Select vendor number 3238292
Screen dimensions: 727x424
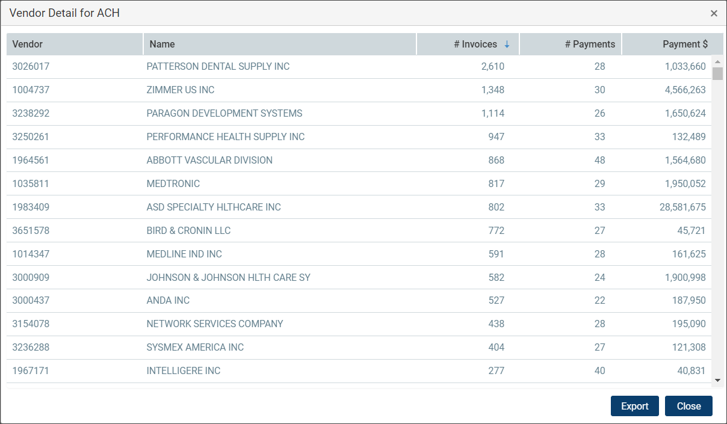coord(31,113)
